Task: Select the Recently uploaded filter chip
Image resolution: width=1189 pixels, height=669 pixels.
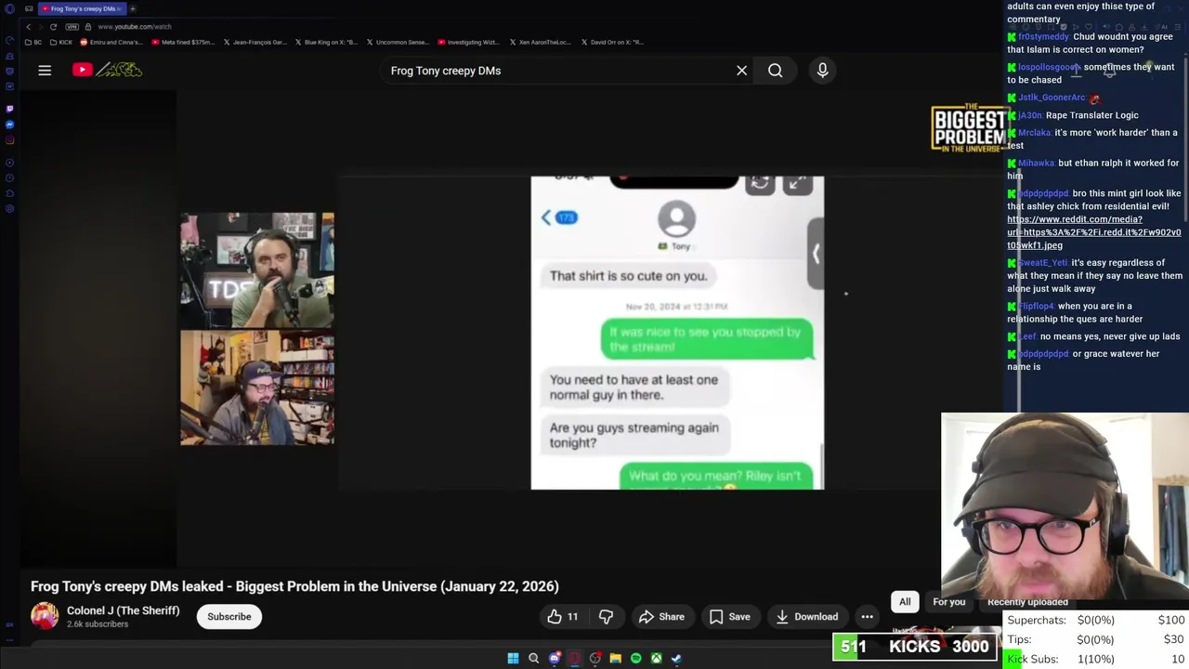Action: tap(1027, 602)
